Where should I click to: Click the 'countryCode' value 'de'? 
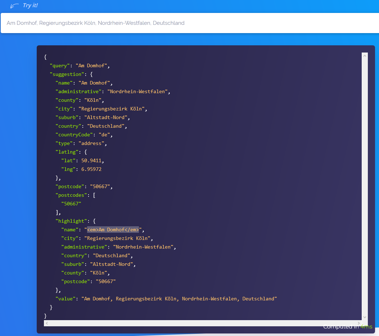105,135
